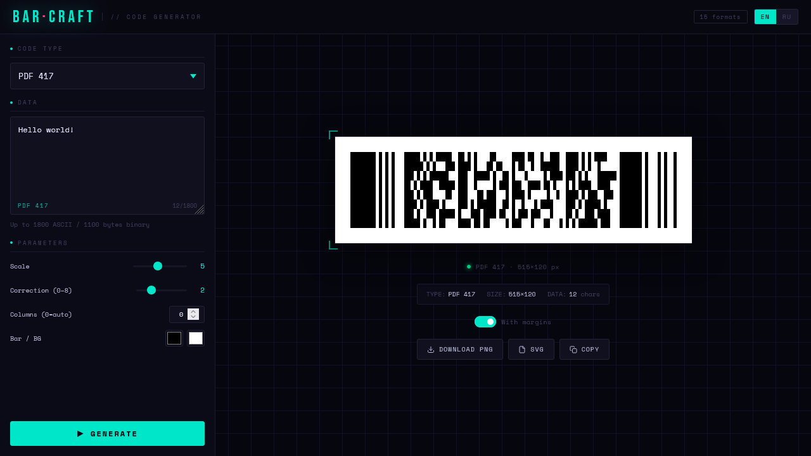
Task: Open the black bar color swatch
Action: pyautogui.click(x=174, y=338)
